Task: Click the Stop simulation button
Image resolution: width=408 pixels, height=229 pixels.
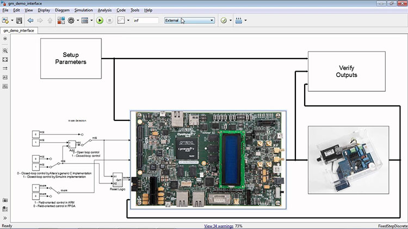Action: point(109,20)
